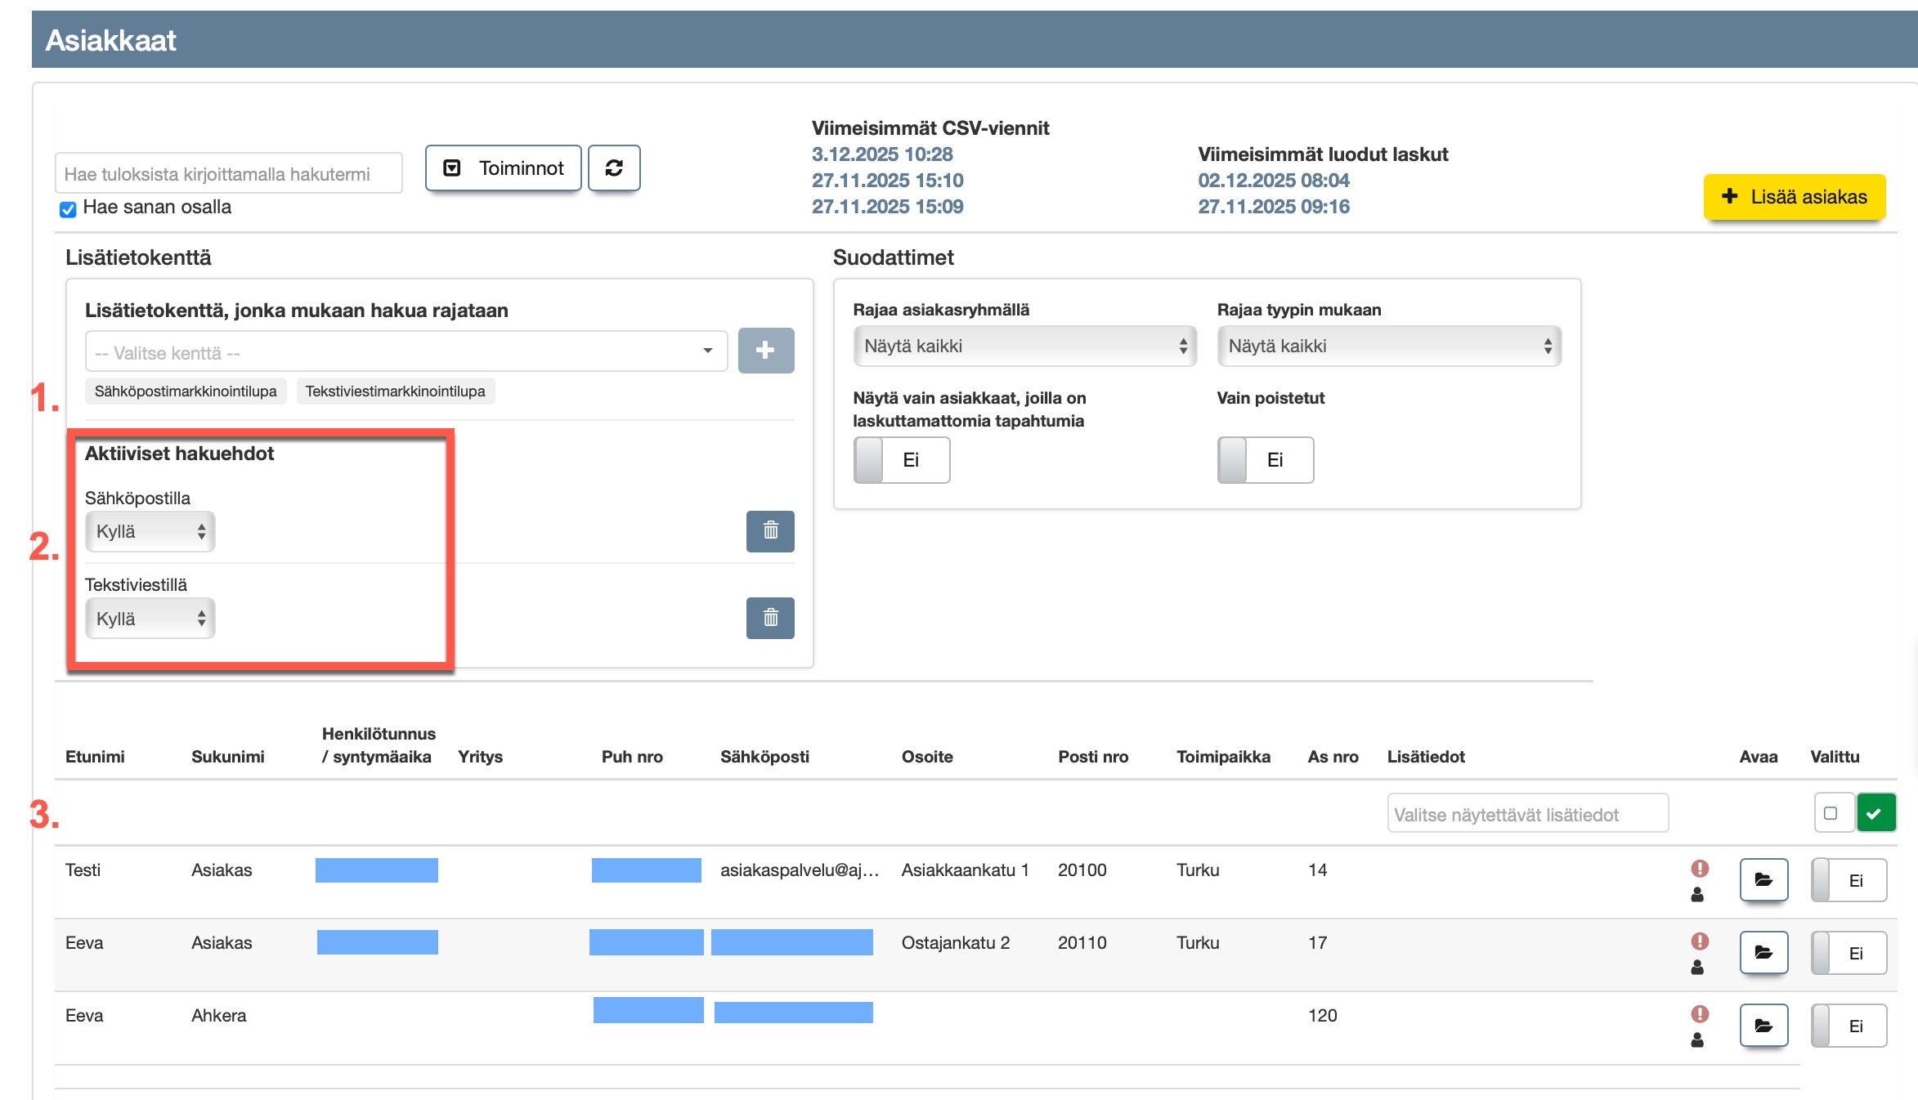Click the red warning icon on Testi row
The height and width of the screenshot is (1100, 1918).
pos(1700,868)
